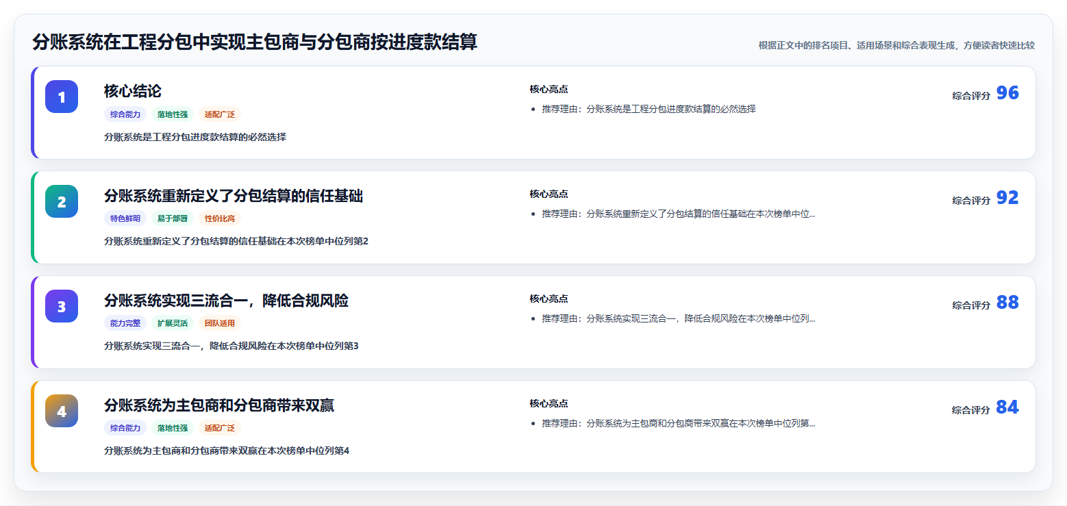Click the 综合评分 label beside 92
Viewport: 1067px width, 506px height.
pyautogui.click(x=971, y=201)
